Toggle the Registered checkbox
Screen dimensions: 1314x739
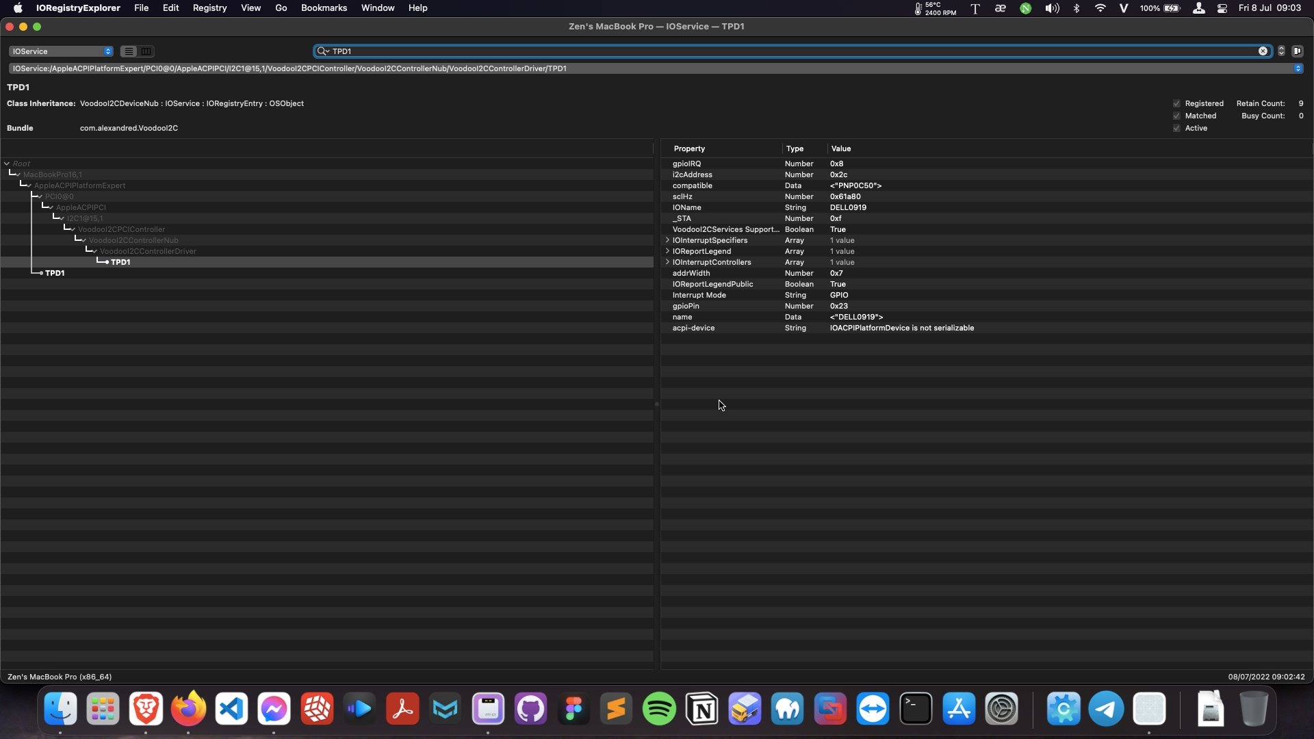coord(1176,104)
